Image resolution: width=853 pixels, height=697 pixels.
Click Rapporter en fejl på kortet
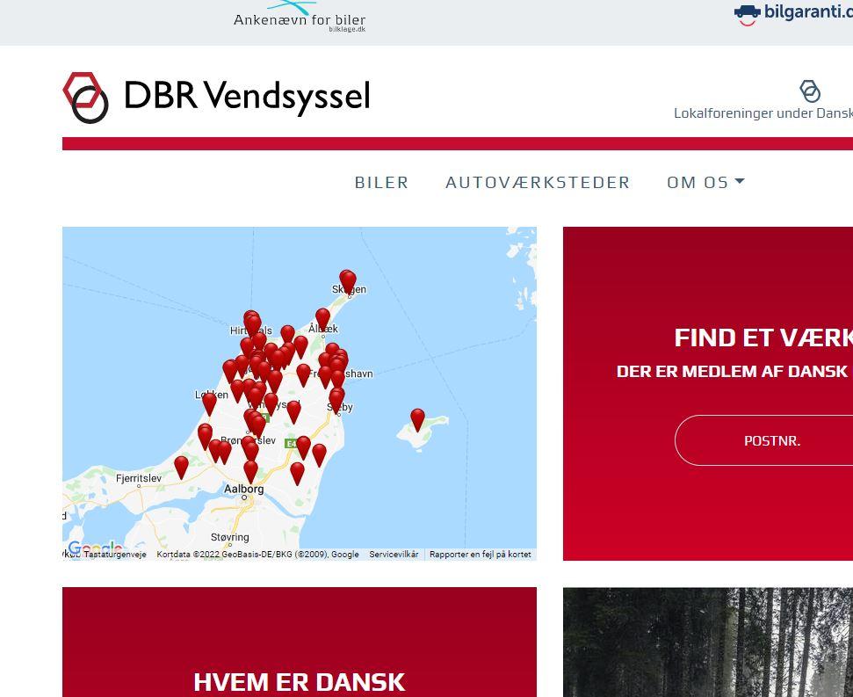[x=480, y=555]
